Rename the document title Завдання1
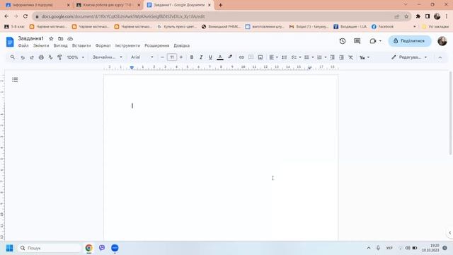This screenshot has height=255, width=453. pos(30,38)
